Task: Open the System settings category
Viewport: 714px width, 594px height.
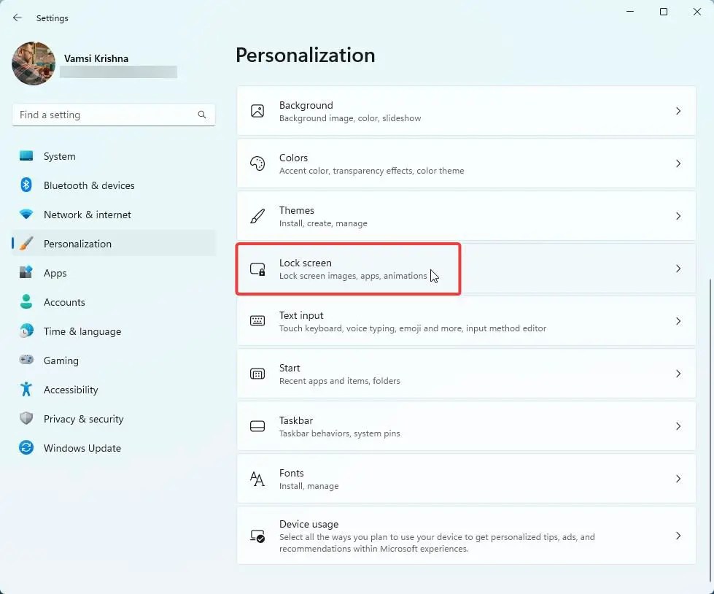Action: [x=59, y=156]
